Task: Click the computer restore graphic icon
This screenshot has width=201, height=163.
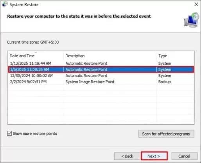Action: click(x=191, y=20)
